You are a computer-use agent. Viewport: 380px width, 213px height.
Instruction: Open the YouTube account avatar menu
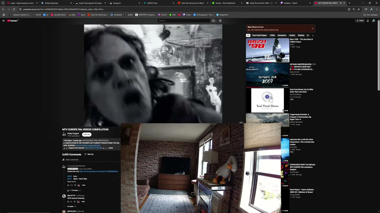pyautogui.click(x=373, y=21)
